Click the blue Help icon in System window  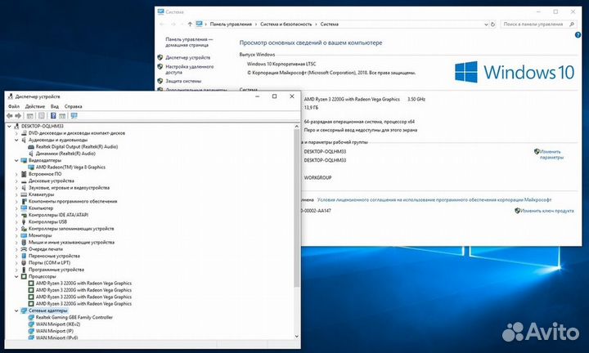578,35
